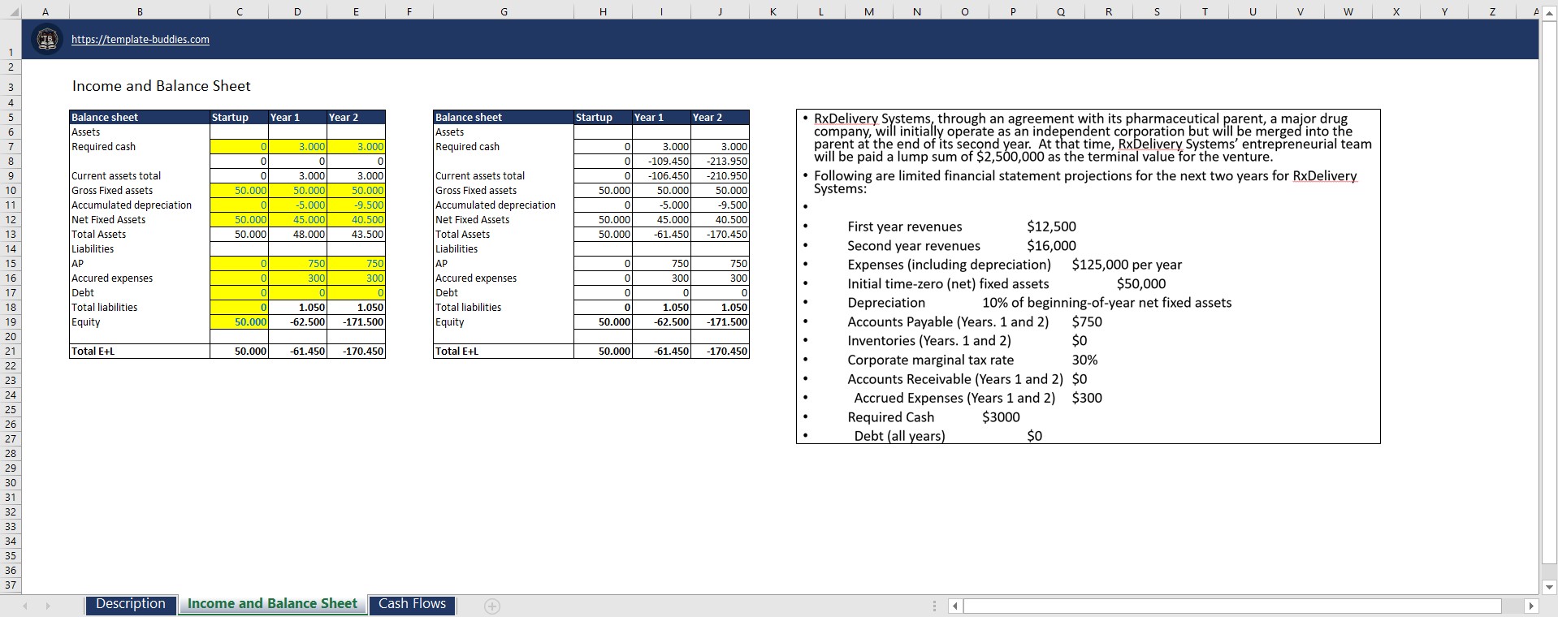Click yellow Year 1 Required cash cell
Screen dimensions: 1558x617
[x=297, y=147]
